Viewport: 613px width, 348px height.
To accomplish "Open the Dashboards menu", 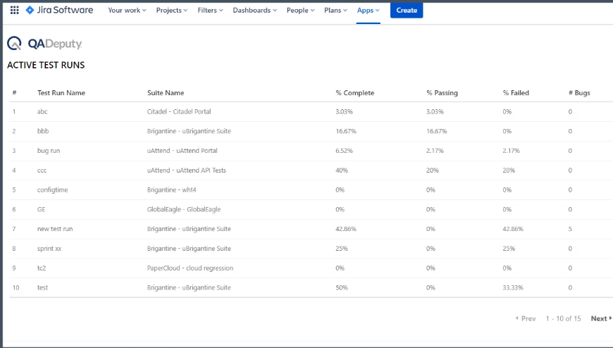I will (x=254, y=11).
